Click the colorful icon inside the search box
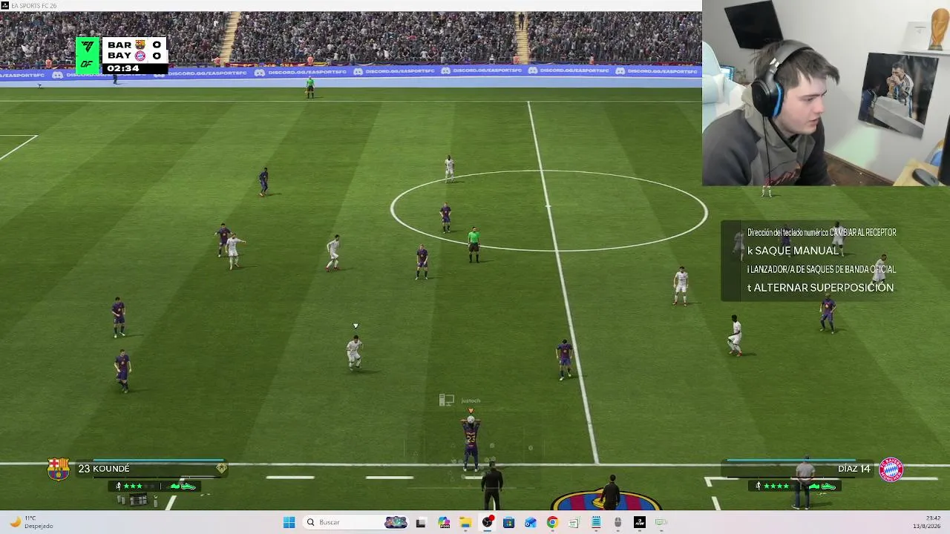Viewport: 950px width, 534px height. coord(396,522)
